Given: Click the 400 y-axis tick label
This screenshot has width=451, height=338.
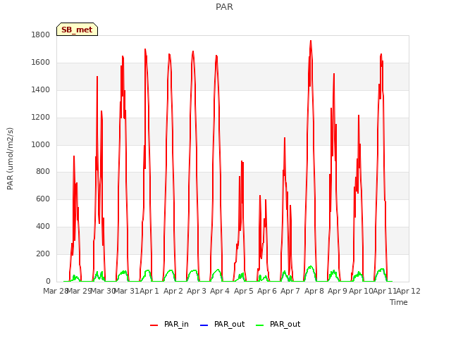Looking at the screenshot, I should click(x=43, y=227).
